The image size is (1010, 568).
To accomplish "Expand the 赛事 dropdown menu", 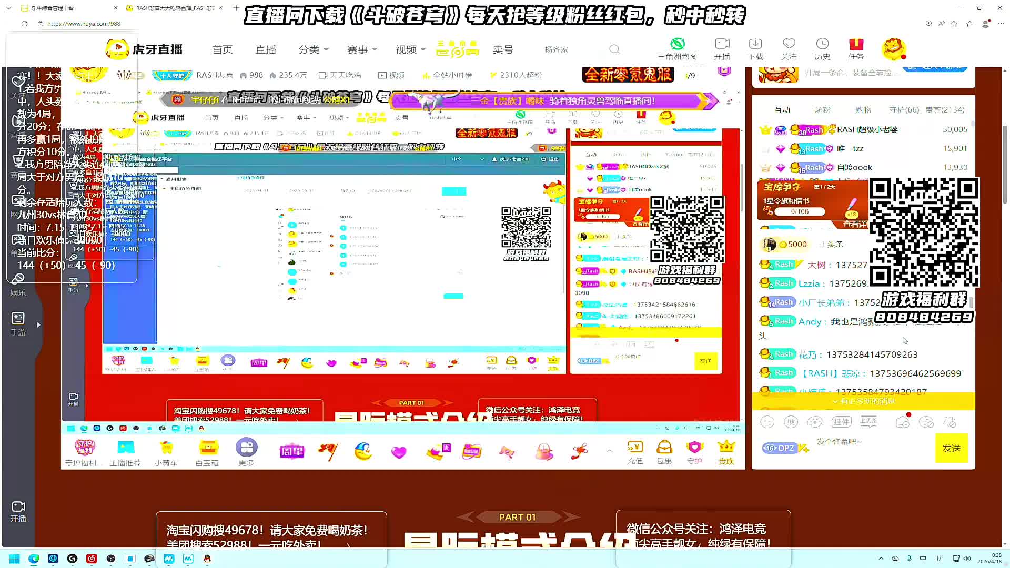I will (362, 49).
